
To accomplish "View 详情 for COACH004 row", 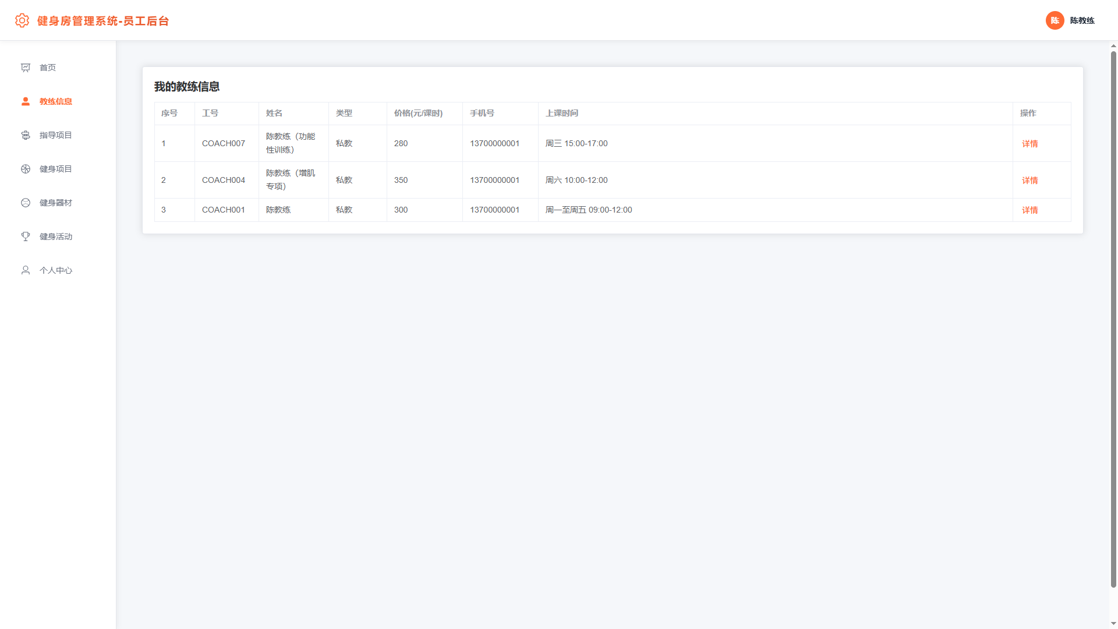I will [x=1029, y=181].
